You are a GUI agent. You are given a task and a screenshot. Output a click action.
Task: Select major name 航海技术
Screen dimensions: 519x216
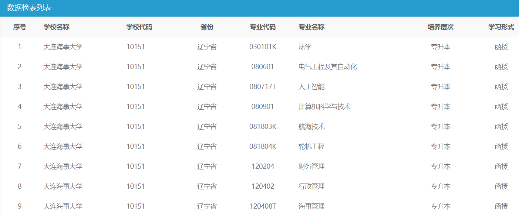[x=311, y=127]
